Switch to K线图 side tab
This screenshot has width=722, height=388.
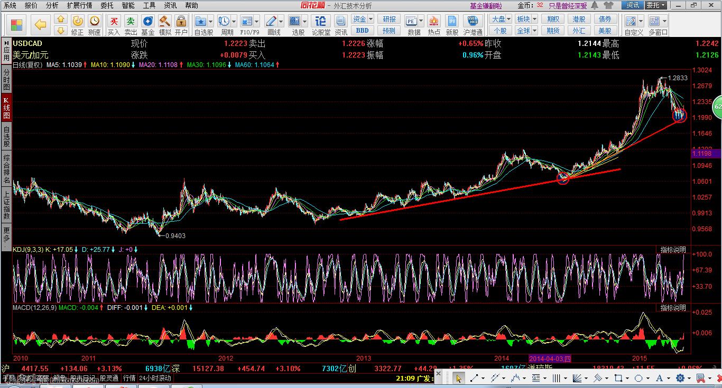6,108
